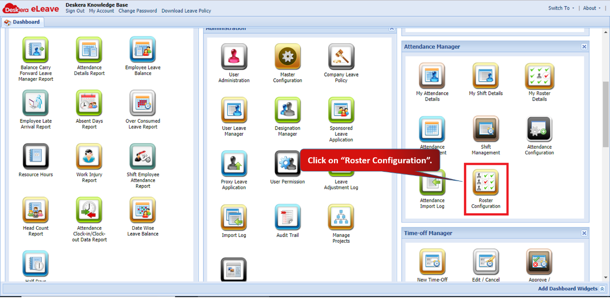
Task: Open Attendance Clock-in/Clock-out Data Report
Action: (x=89, y=210)
